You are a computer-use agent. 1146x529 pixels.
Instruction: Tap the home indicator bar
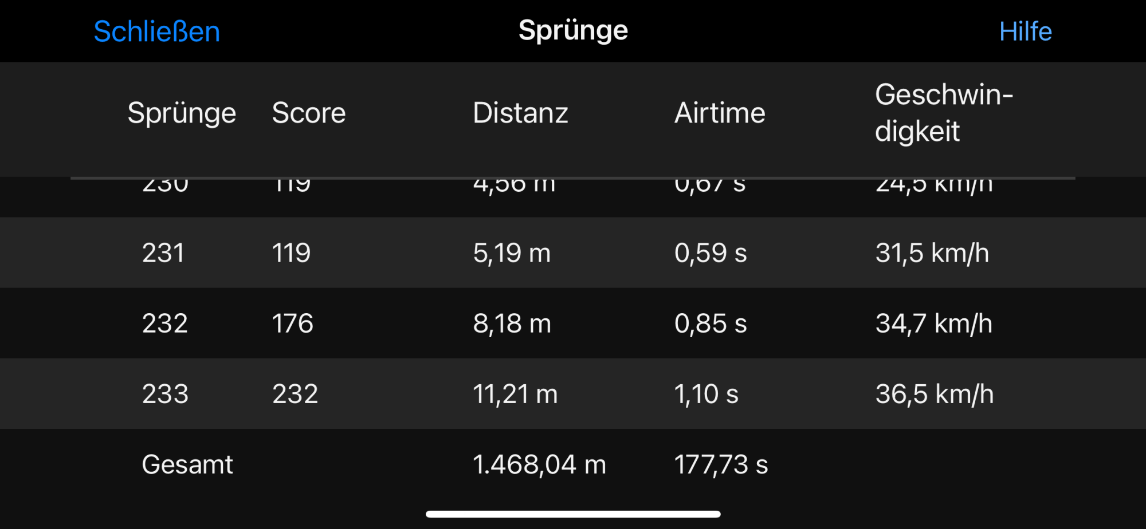573,514
